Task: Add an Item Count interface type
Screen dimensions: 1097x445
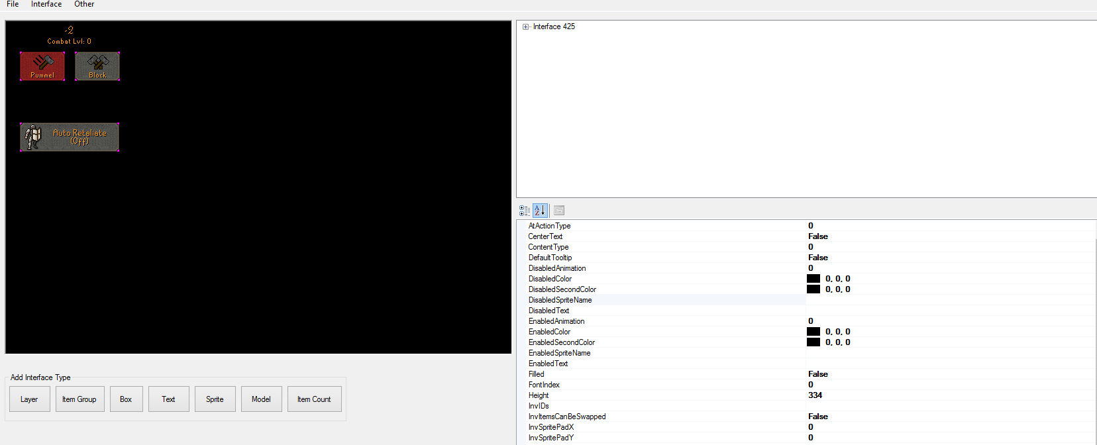Action: click(x=314, y=399)
